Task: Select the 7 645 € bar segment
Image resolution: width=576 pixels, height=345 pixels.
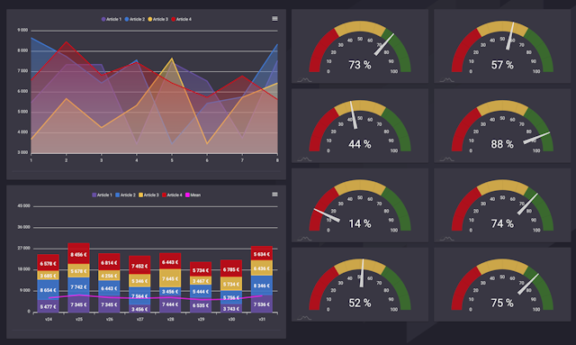Action: coord(170,278)
